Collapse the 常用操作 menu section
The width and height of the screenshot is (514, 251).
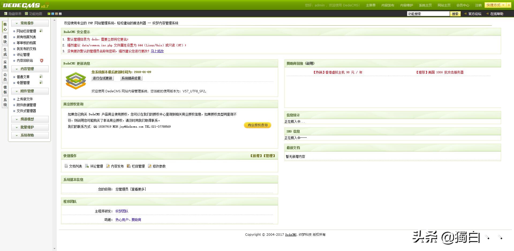click(x=30, y=23)
